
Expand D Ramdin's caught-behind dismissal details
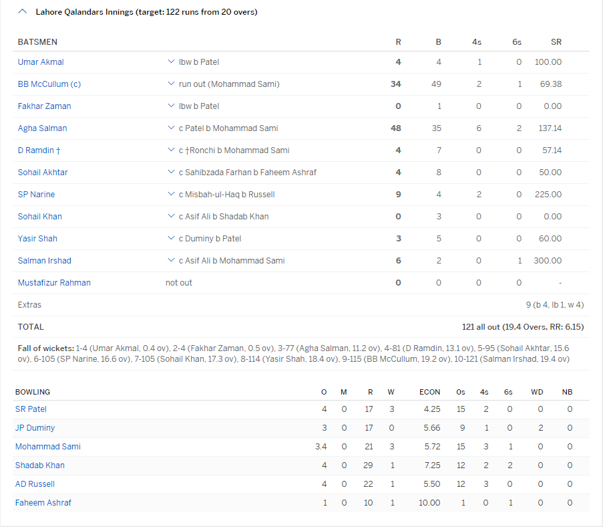[x=171, y=150]
